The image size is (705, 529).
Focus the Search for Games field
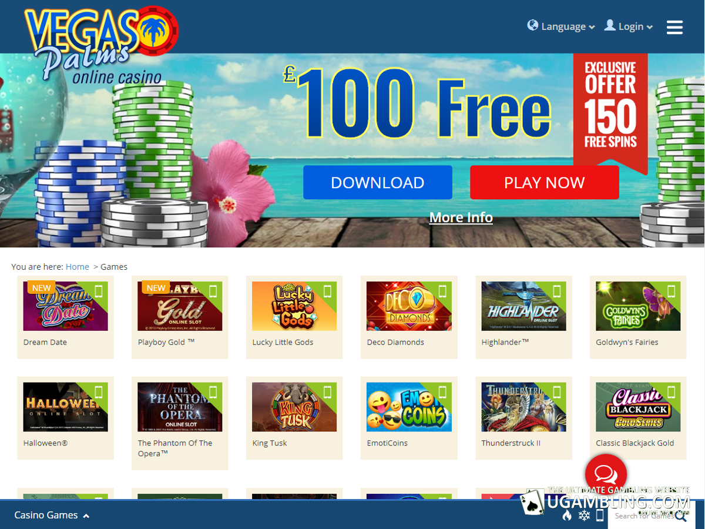pyautogui.click(x=643, y=516)
